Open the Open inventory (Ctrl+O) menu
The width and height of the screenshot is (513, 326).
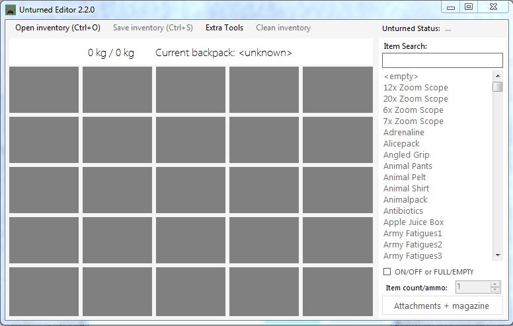[x=58, y=28]
